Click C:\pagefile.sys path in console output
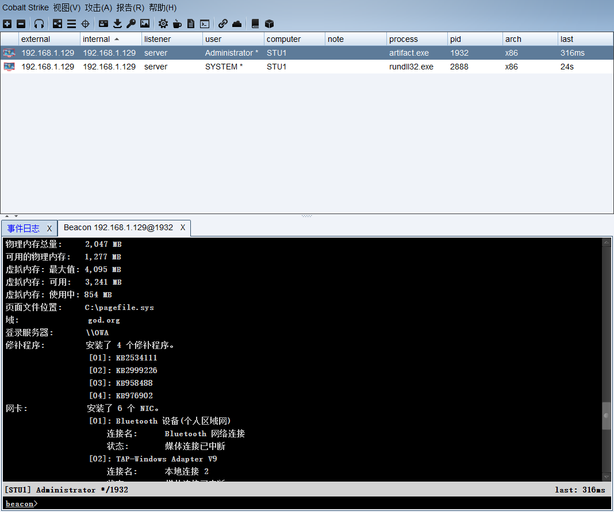The width and height of the screenshot is (614, 512). pos(120,308)
